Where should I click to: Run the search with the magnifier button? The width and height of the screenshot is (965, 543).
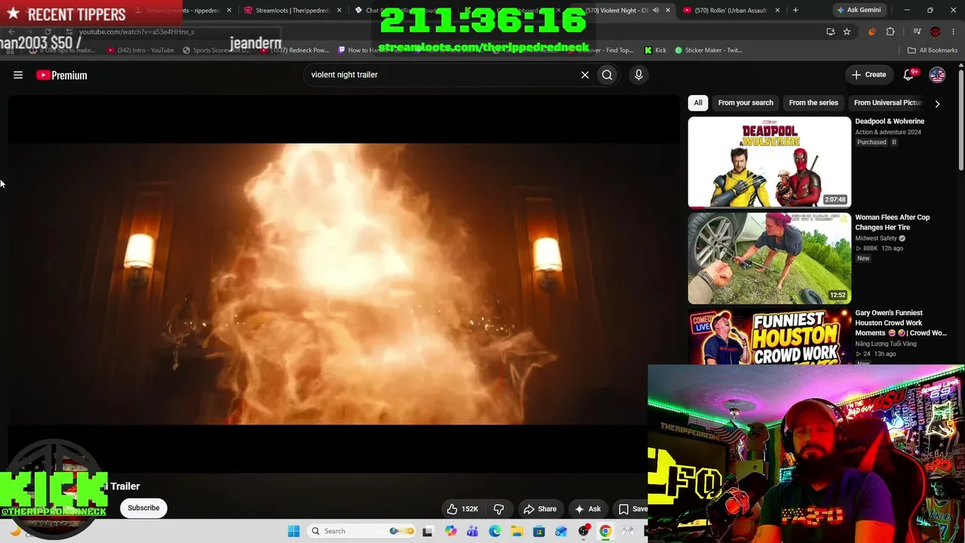(607, 75)
